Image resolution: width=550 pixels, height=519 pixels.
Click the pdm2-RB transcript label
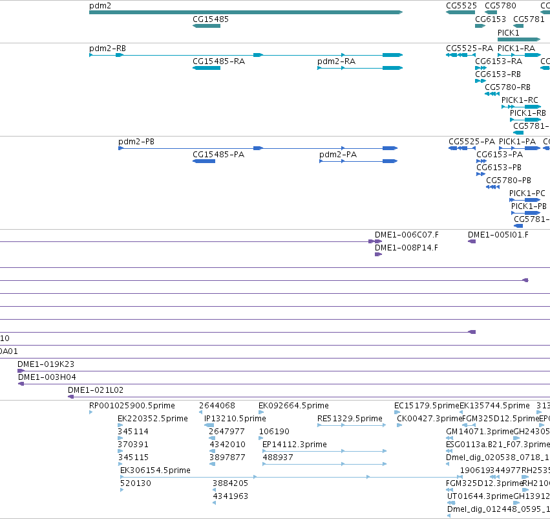coord(107,49)
